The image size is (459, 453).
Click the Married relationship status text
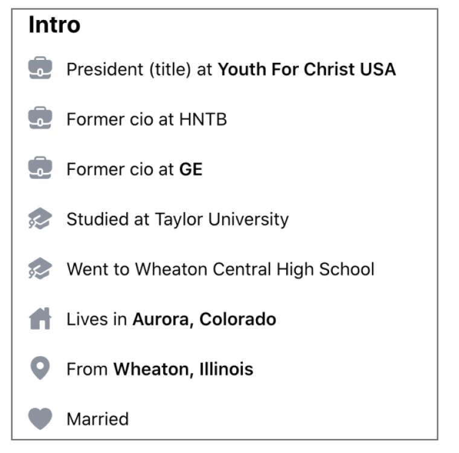98,419
